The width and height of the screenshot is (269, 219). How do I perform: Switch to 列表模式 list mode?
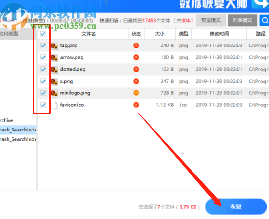(x=242, y=20)
